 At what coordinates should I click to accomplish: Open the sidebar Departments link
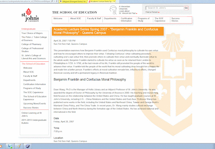tap(29, 80)
